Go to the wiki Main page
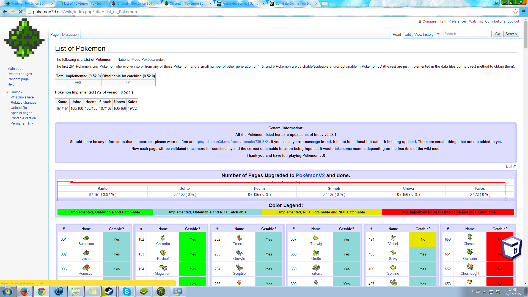The width and height of the screenshot is (528, 297). (x=15, y=69)
